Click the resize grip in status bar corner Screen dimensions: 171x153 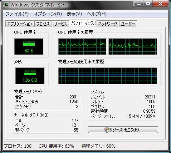coord(167,148)
